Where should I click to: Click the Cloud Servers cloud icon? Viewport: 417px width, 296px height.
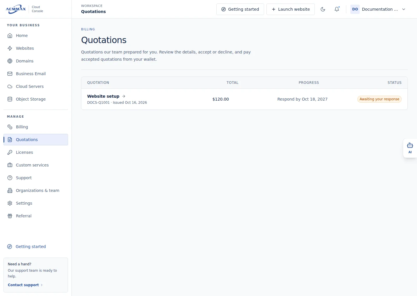pos(10,86)
